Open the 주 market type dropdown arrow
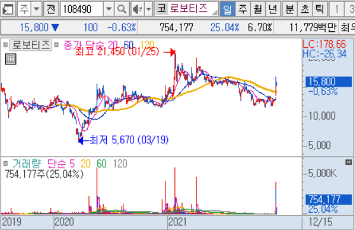355x230 pixels. pyautogui.click(x=36, y=9)
